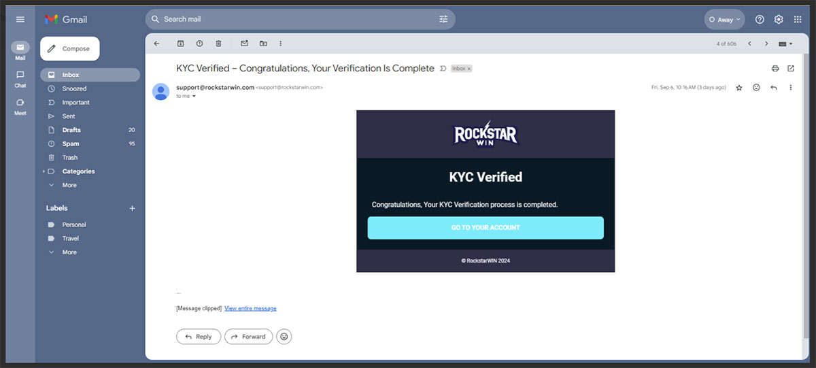Open message More options three dots
This screenshot has width=816, height=368.
(790, 88)
